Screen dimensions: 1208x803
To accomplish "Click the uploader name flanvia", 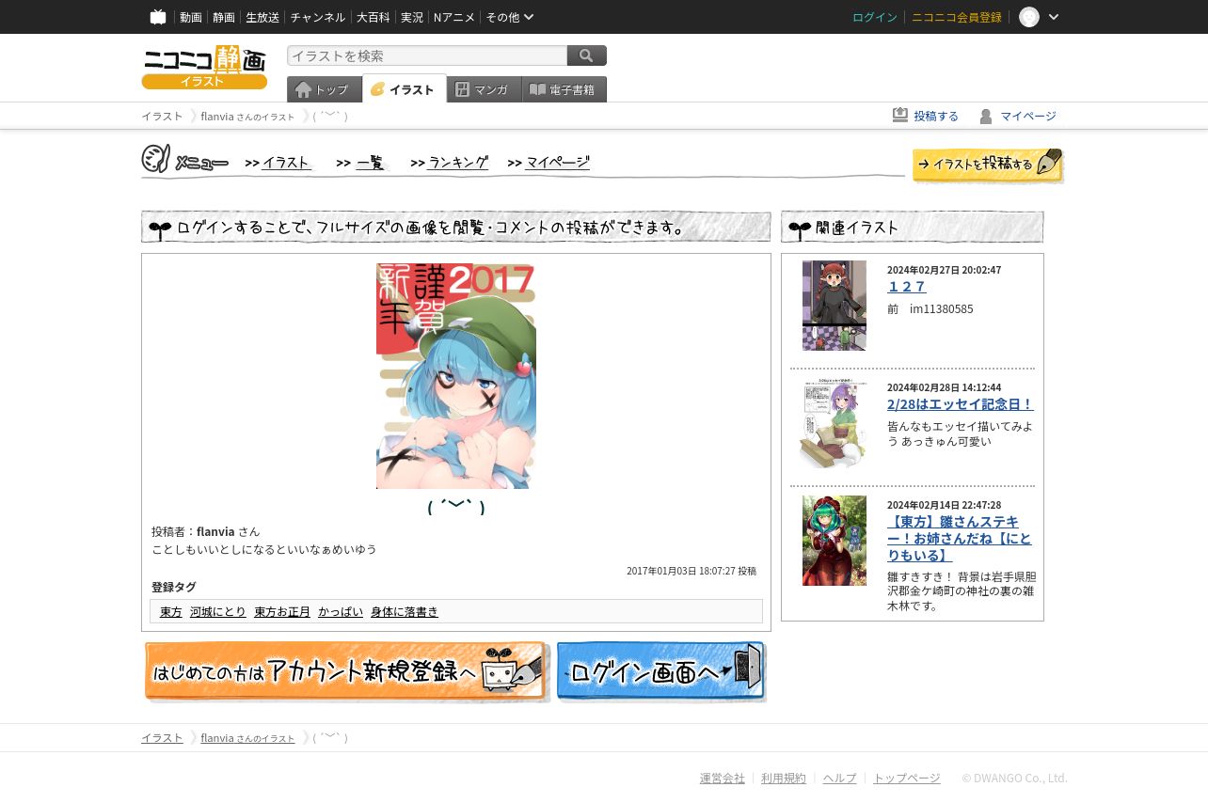I will [216, 531].
